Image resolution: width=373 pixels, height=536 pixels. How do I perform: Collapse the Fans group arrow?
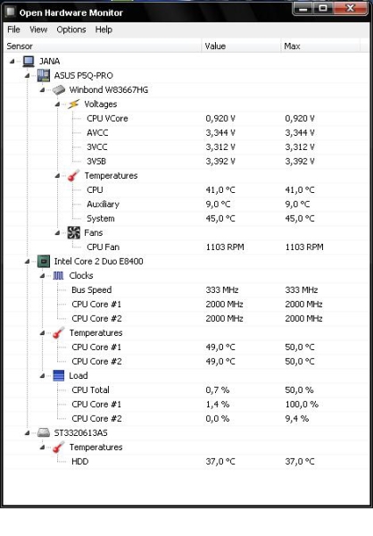click(57, 233)
